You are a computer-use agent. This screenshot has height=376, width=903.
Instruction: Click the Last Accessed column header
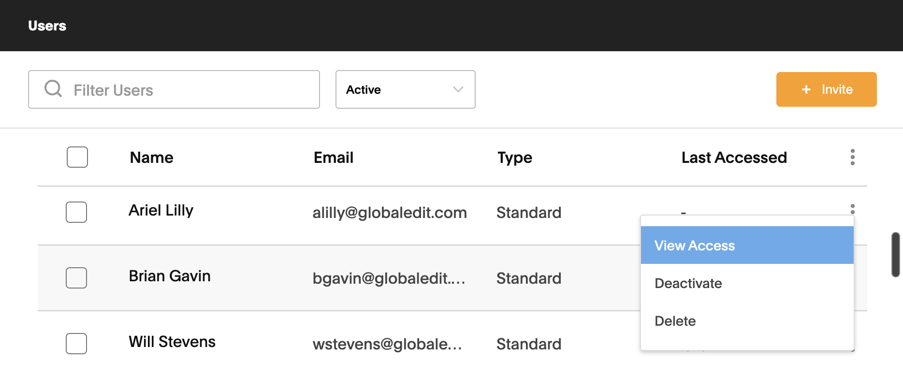734,158
